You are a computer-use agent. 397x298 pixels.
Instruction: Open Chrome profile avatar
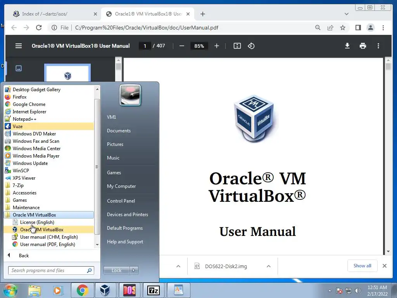(370, 28)
